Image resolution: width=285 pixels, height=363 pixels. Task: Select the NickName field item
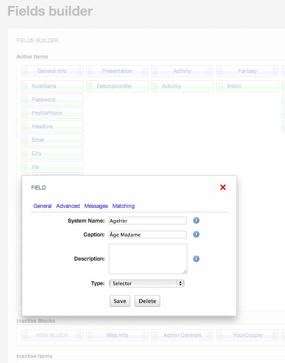click(x=52, y=86)
